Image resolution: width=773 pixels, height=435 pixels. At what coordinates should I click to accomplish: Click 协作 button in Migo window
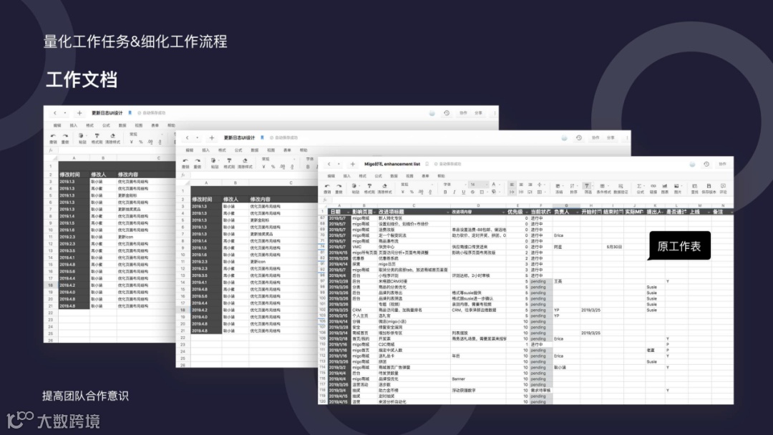(x=722, y=164)
